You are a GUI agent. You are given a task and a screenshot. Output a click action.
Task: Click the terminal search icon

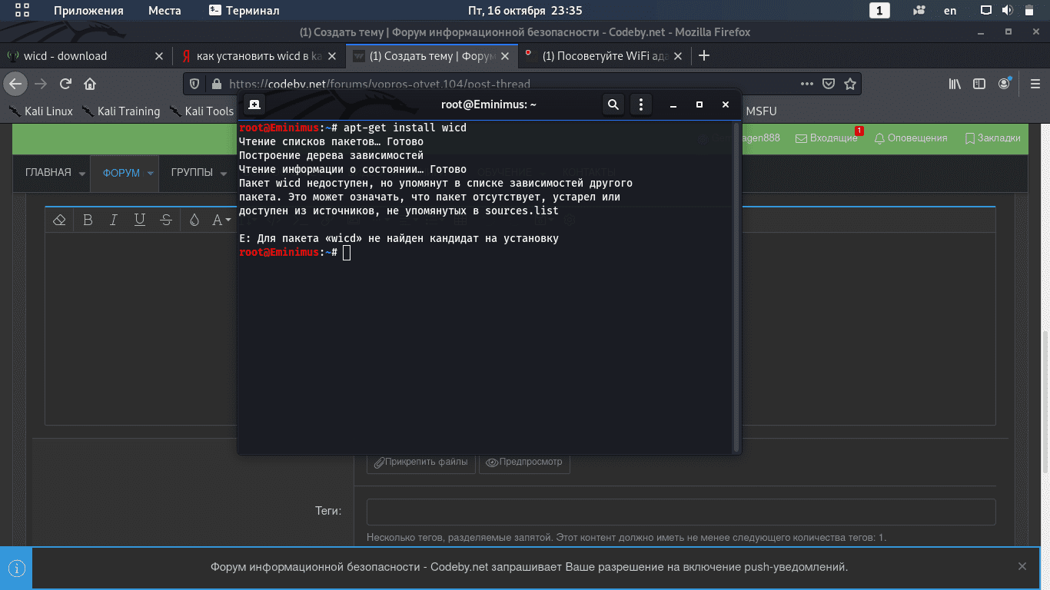tap(613, 104)
